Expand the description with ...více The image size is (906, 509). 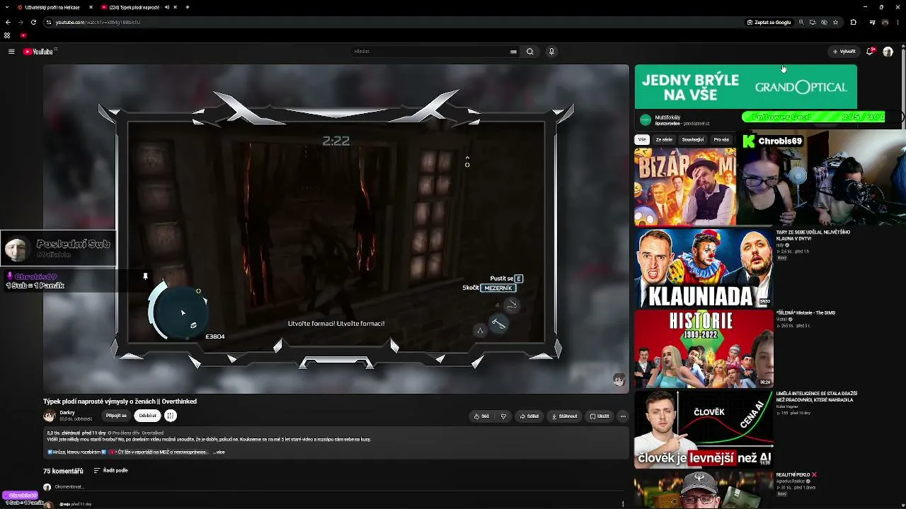[219, 452]
